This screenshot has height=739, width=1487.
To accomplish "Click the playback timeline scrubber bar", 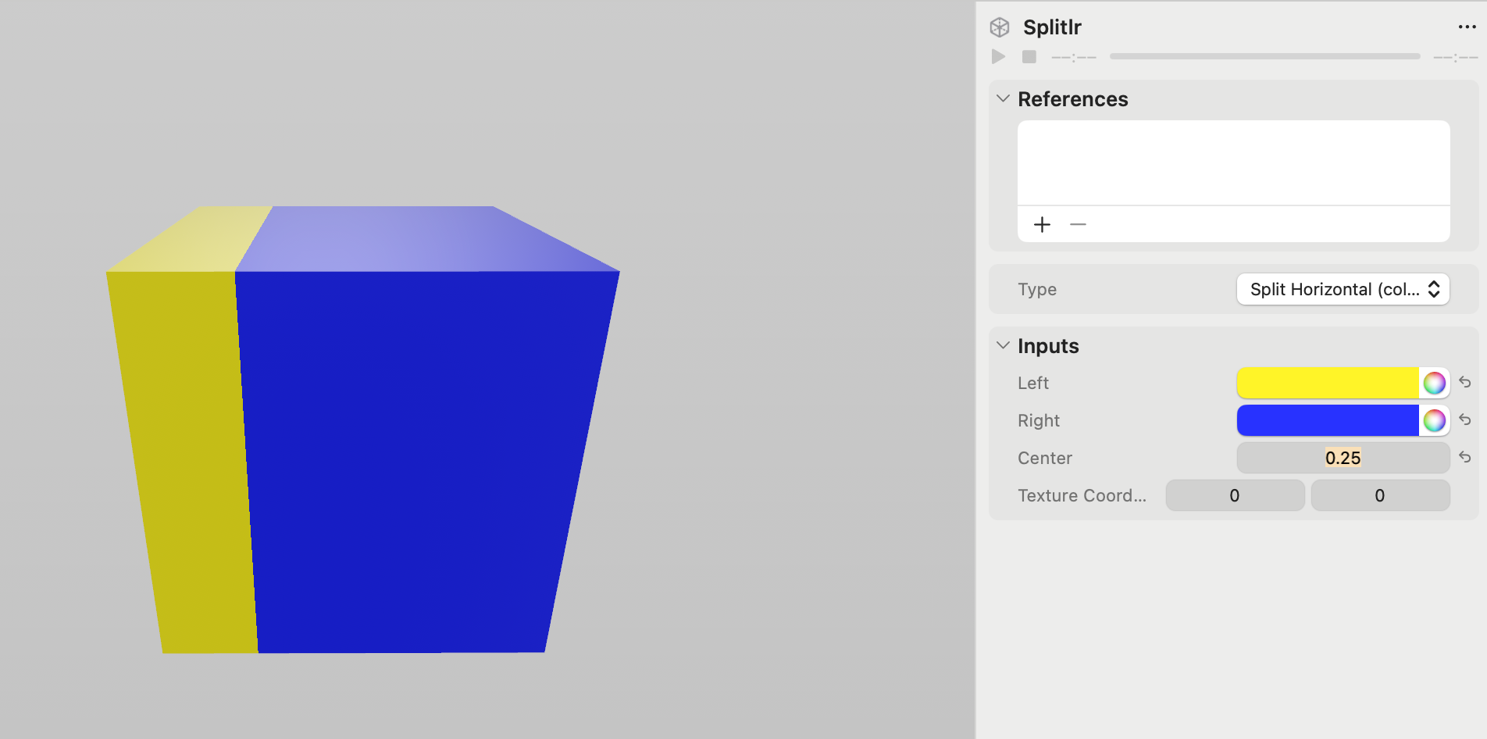I will coord(1264,56).
